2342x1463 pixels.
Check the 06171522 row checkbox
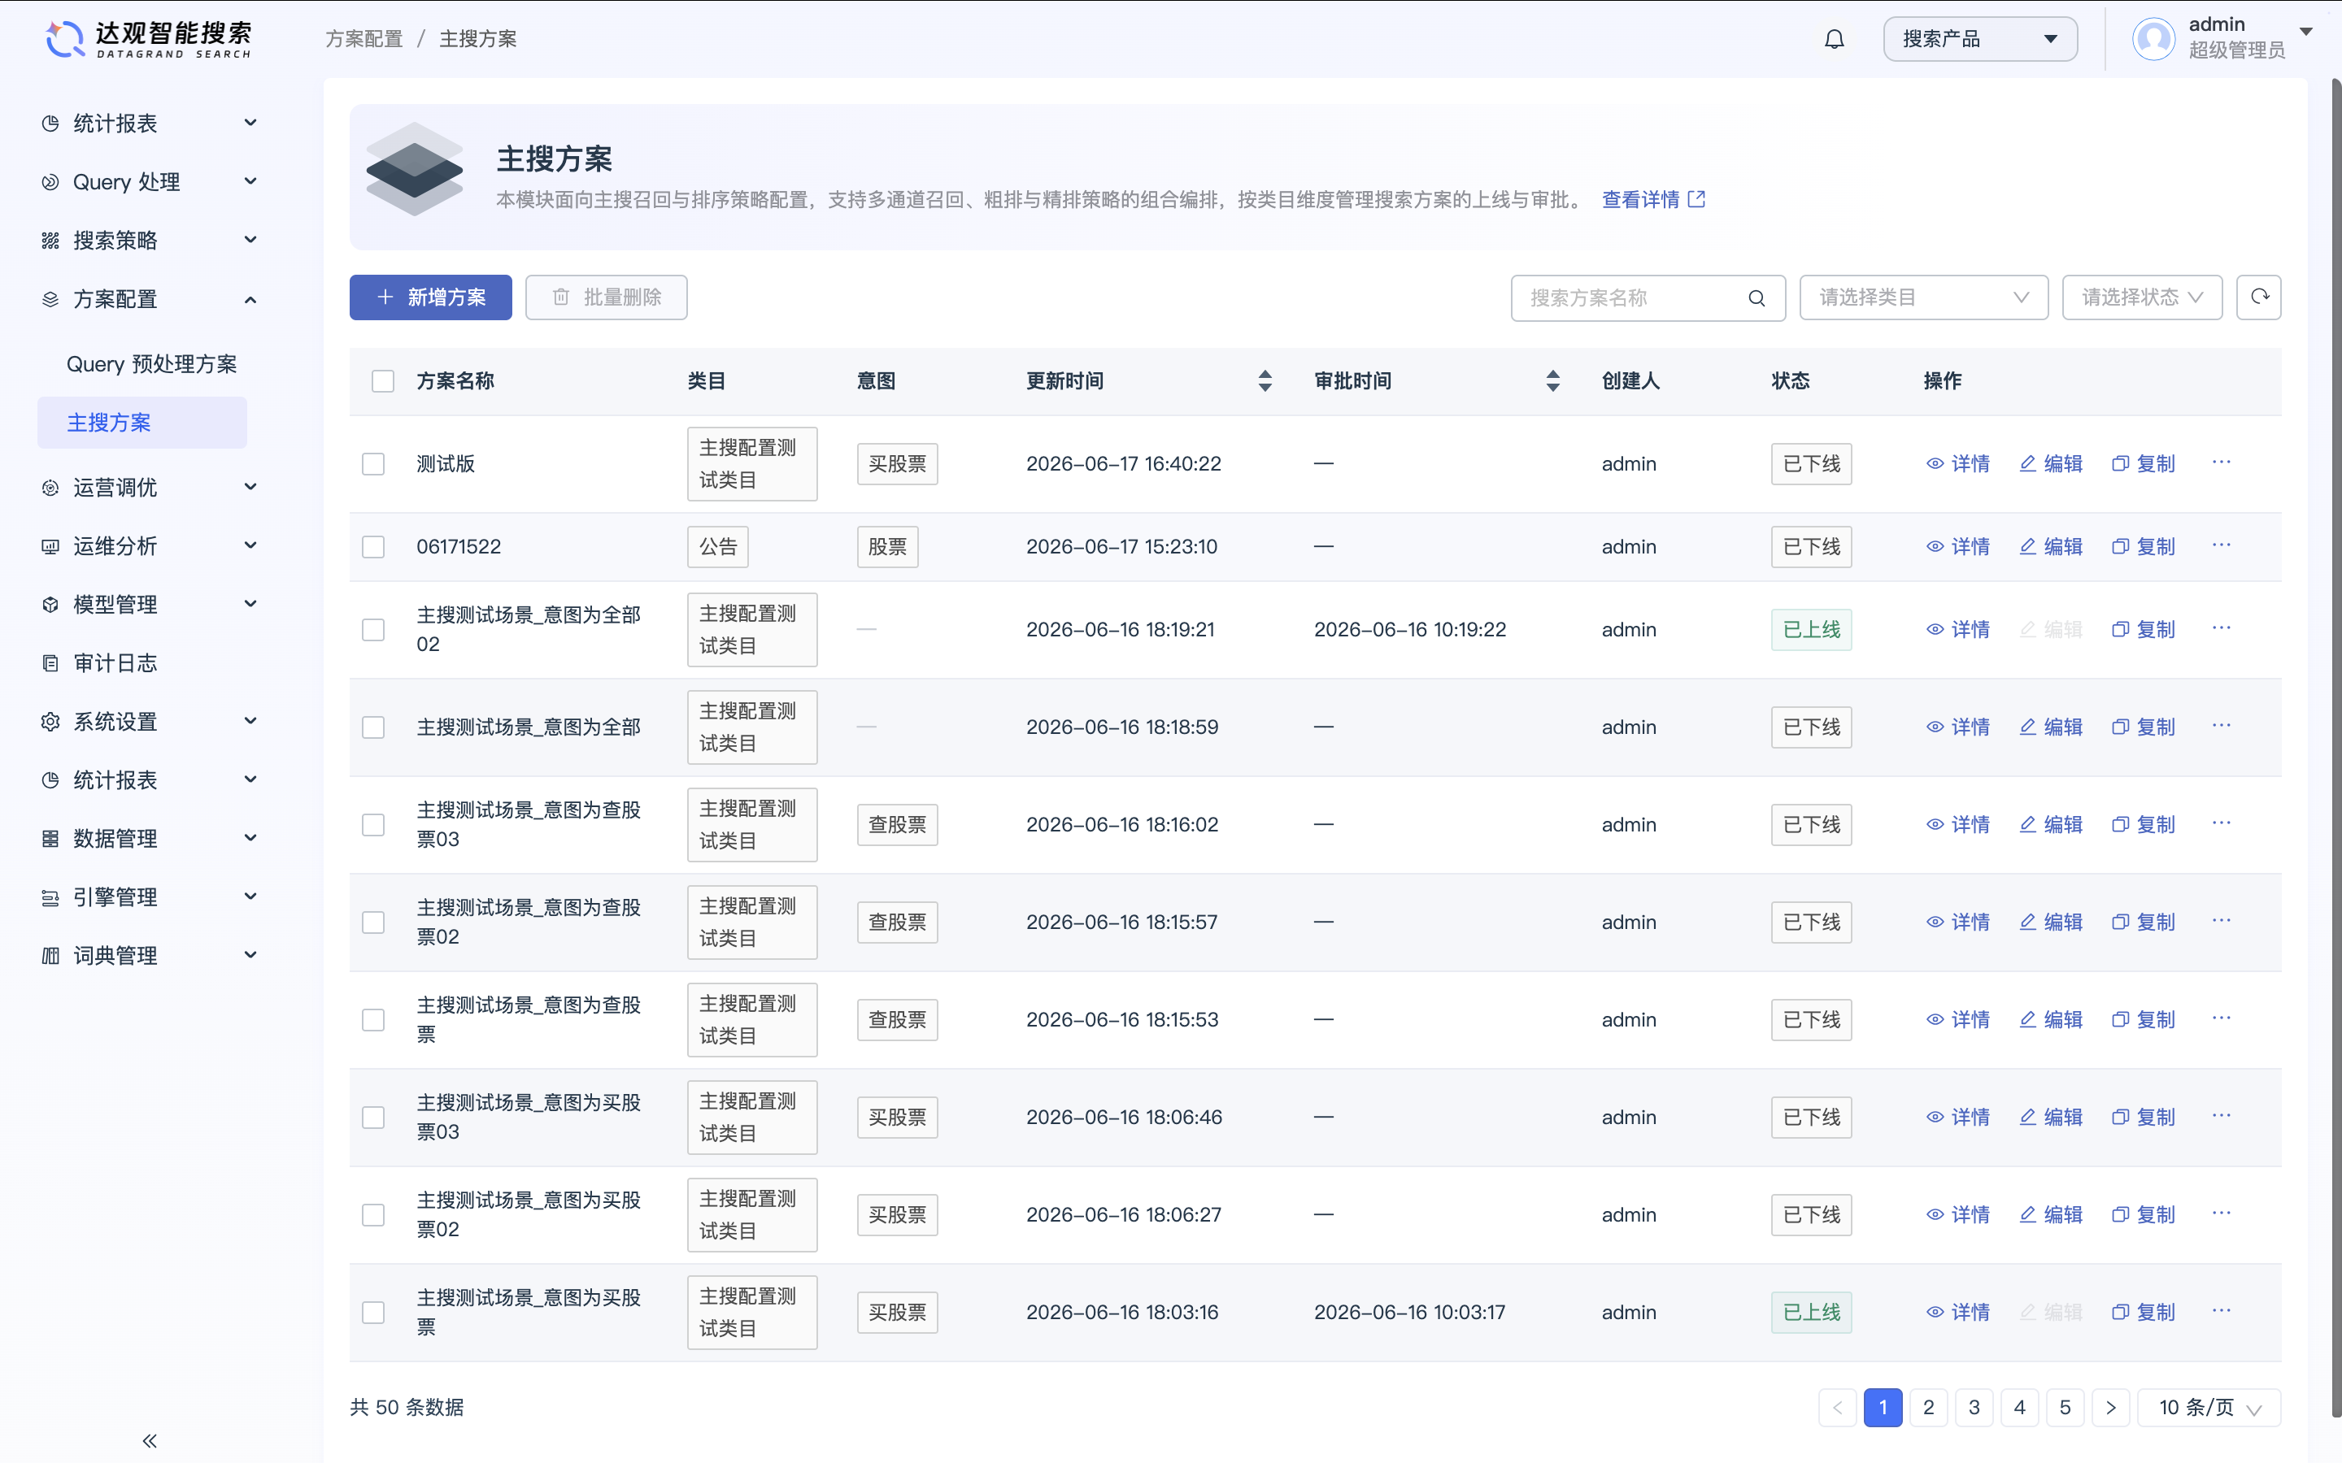pyautogui.click(x=373, y=547)
